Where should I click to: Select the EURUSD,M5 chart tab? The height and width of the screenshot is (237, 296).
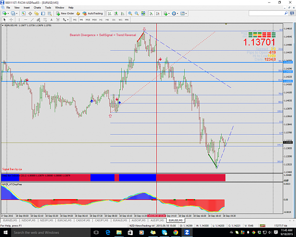(176, 220)
